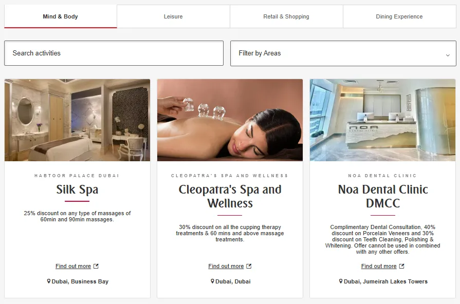Click external link icon on Silk Spa card
This screenshot has height=304, width=460.
coord(96,266)
